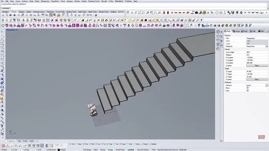Image resolution: width=269 pixels, height=151 pixels.
Task: Click the wallpaper Filename browse button
Action: point(267,85)
